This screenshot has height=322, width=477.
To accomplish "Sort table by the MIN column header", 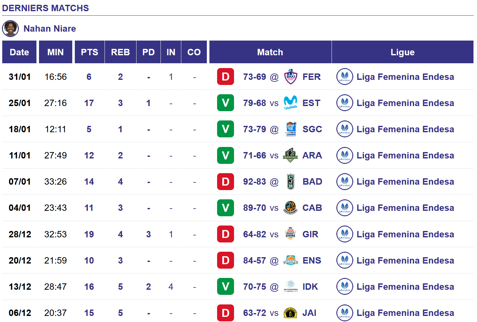I will 56,52.
